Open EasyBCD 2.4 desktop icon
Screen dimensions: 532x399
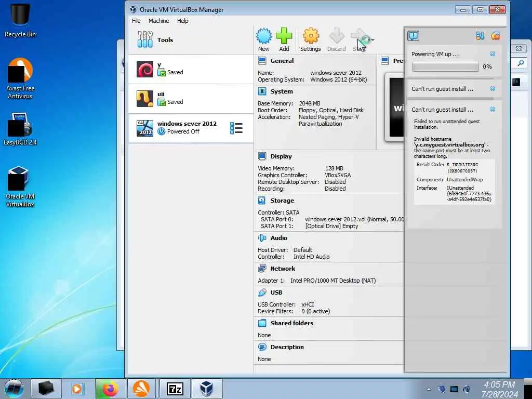click(x=20, y=129)
